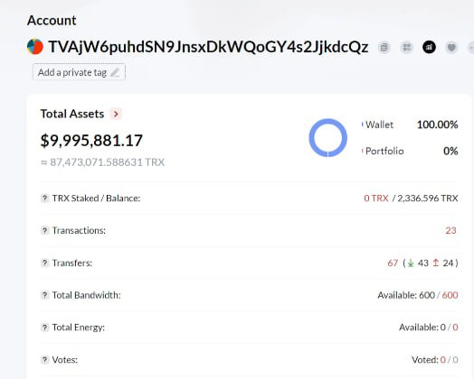Screen dimensions: 474x379
Task: Click the pencil icon on the private tag
Action: tap(115, 72)
